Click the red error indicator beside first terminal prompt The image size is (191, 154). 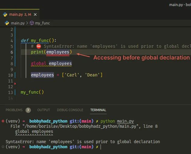tap(3, 121)
